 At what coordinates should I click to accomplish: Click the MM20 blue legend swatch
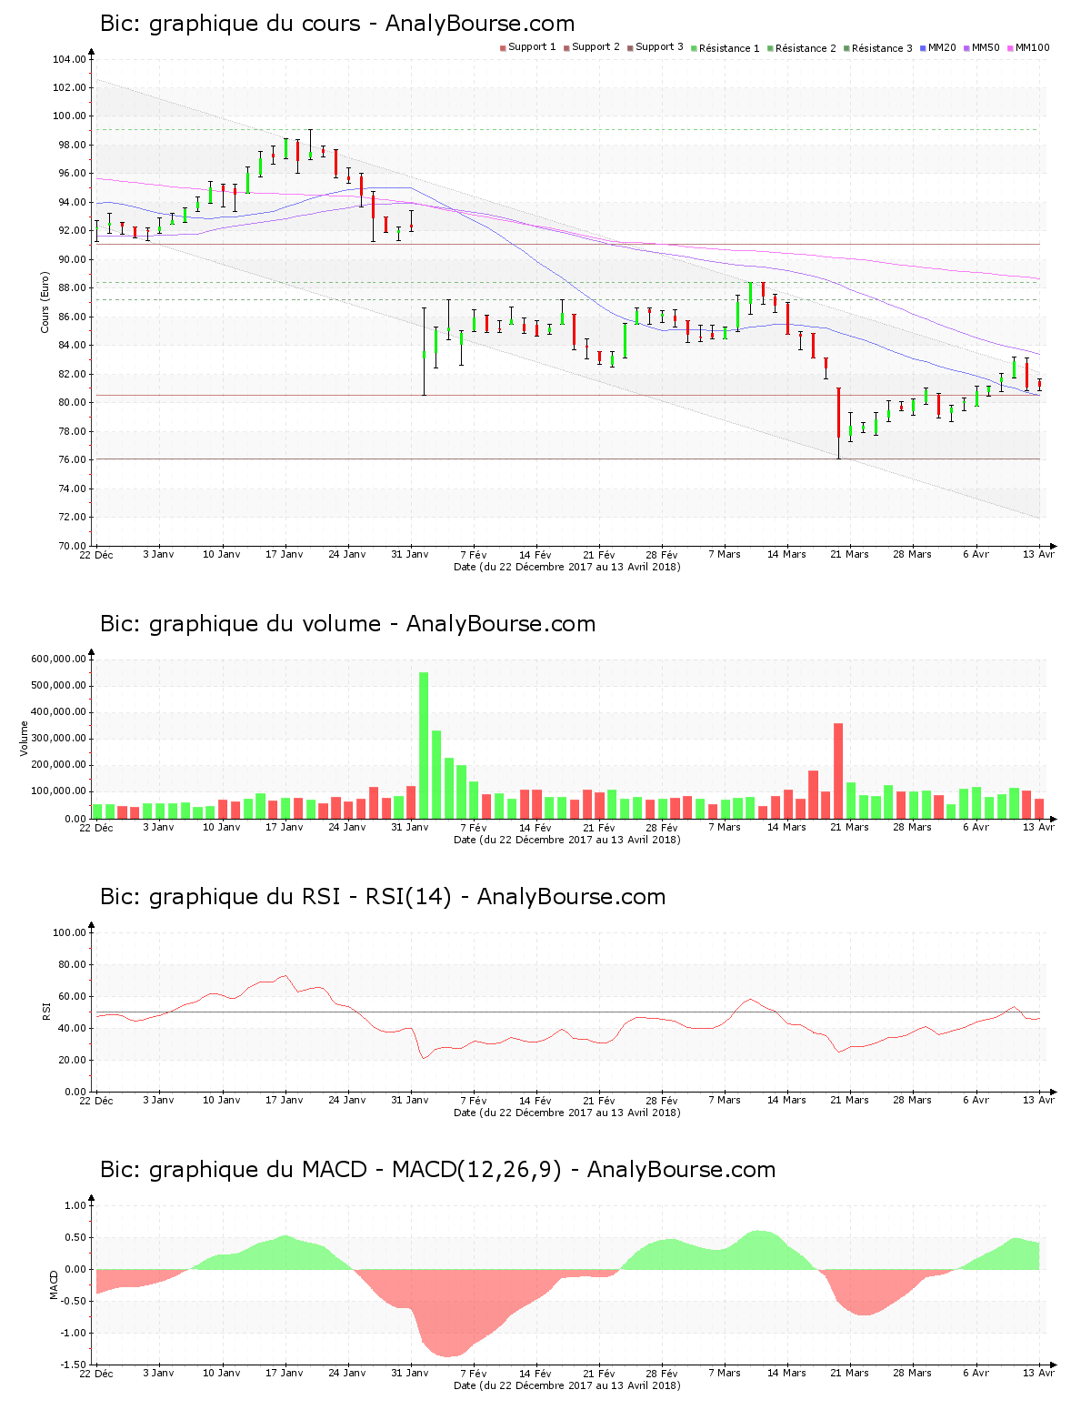(923, 47)
